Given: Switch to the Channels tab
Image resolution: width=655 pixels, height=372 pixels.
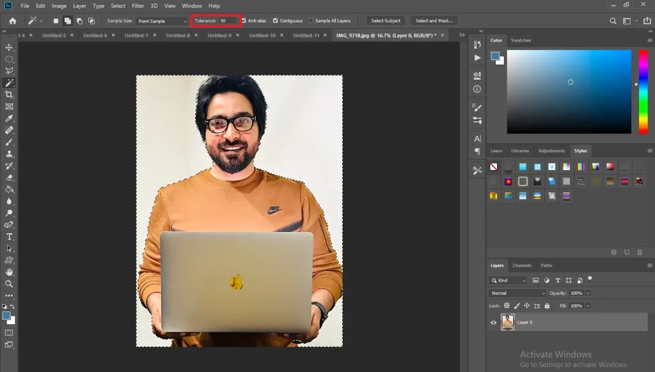Looking at the screenshot, I should 521,265.
